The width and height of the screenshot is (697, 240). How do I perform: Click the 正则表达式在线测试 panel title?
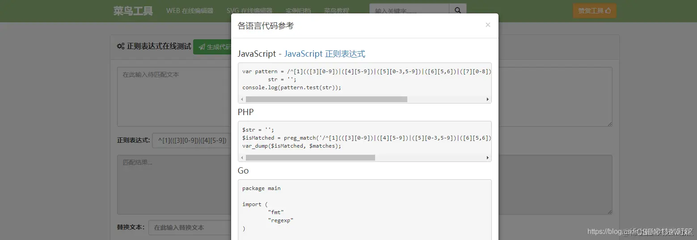(x=159, y=46)
